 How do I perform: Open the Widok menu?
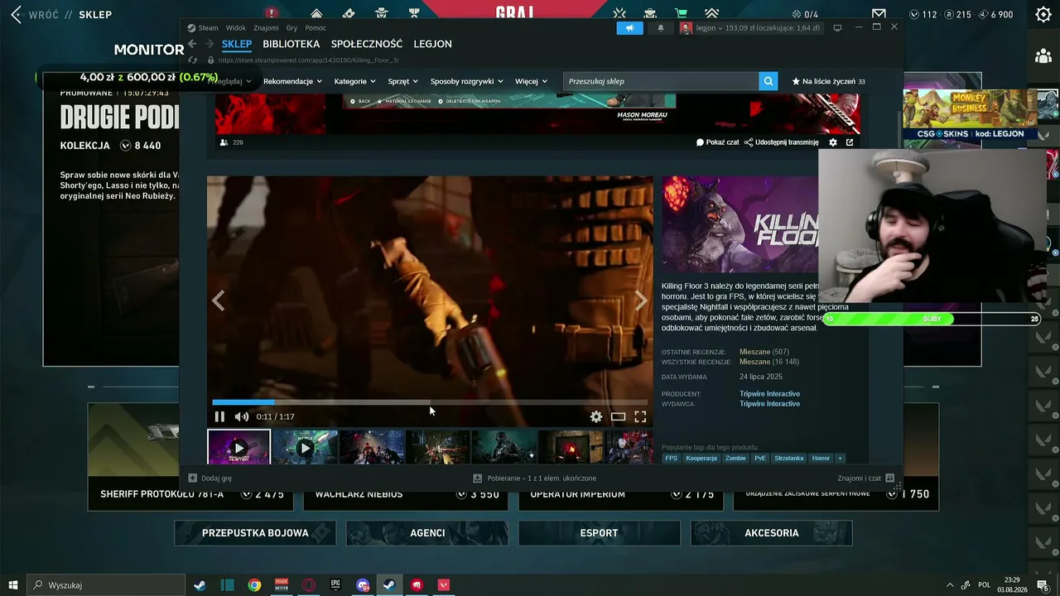coord(236,28)
